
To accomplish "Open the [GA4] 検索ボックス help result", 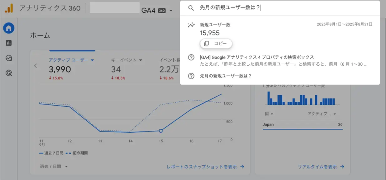I will [x=256, y=57].
